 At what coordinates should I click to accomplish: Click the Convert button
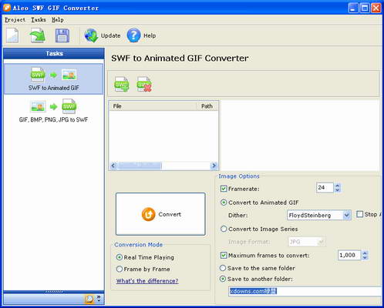[x=160, y=214]
